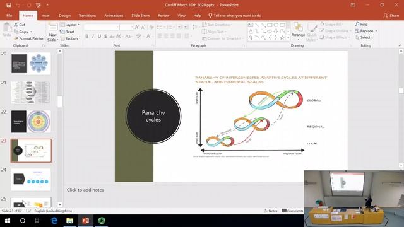Open the Layout dropdown
This screenshot has height=227, width=404.
69,25
